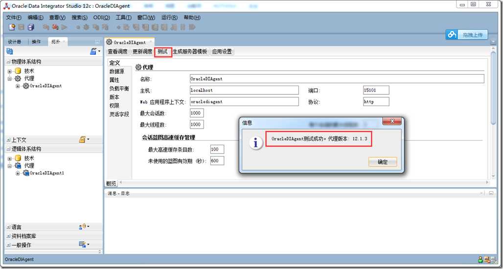Viewport: 503px width, 269px height.
Task: Click the 概览 bottom tab
Action: (111, 183)
